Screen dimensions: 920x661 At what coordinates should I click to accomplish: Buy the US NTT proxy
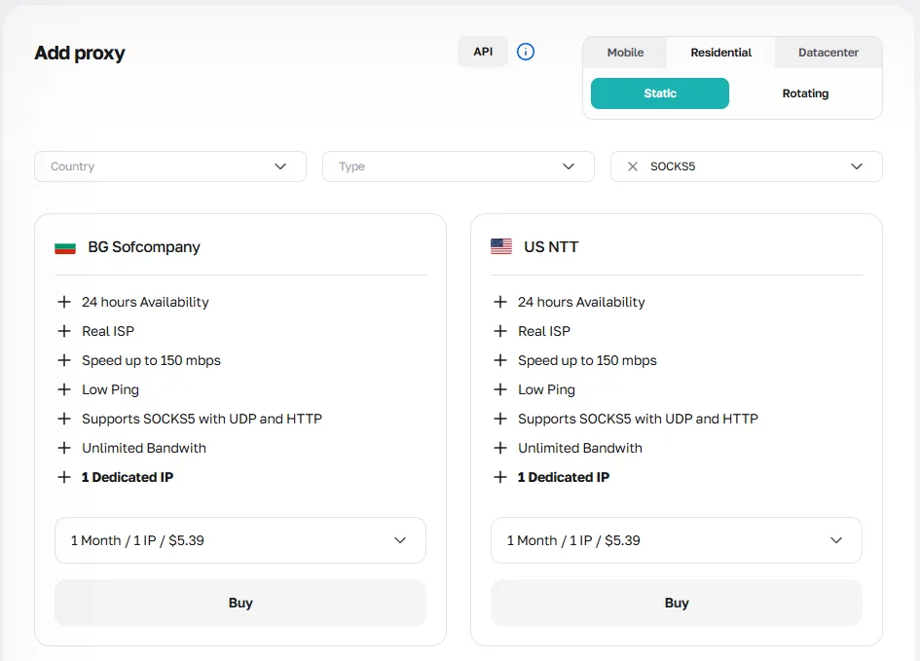[677, 603]
